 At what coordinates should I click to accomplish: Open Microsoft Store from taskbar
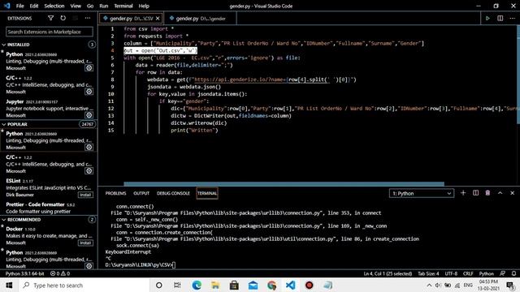point(234,285)
